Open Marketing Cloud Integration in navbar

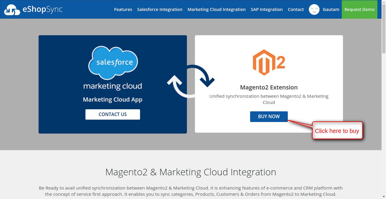pos(216,9)
